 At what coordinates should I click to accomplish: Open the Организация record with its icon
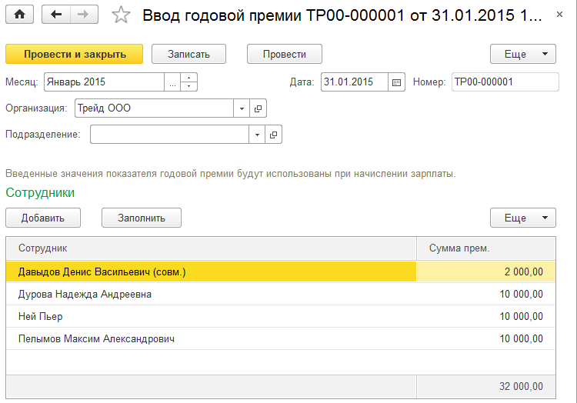258,108
